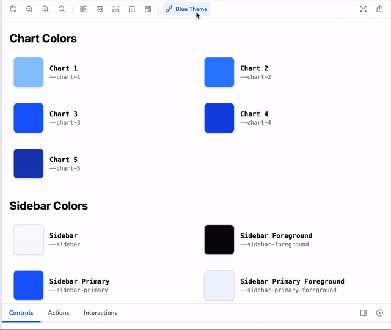Open the Blue Theme selector
The height and width of the screenshot is (330, 391).
coord(186,9)
